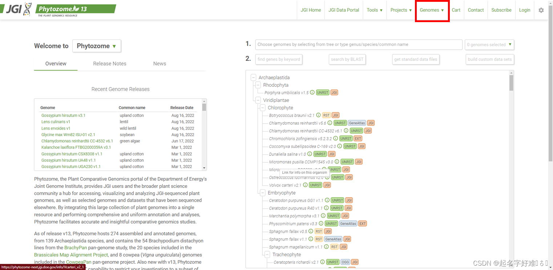Click build custom data sets button
Image resolution: width=553 pixels, height=270 pixels.
point(490,59)
